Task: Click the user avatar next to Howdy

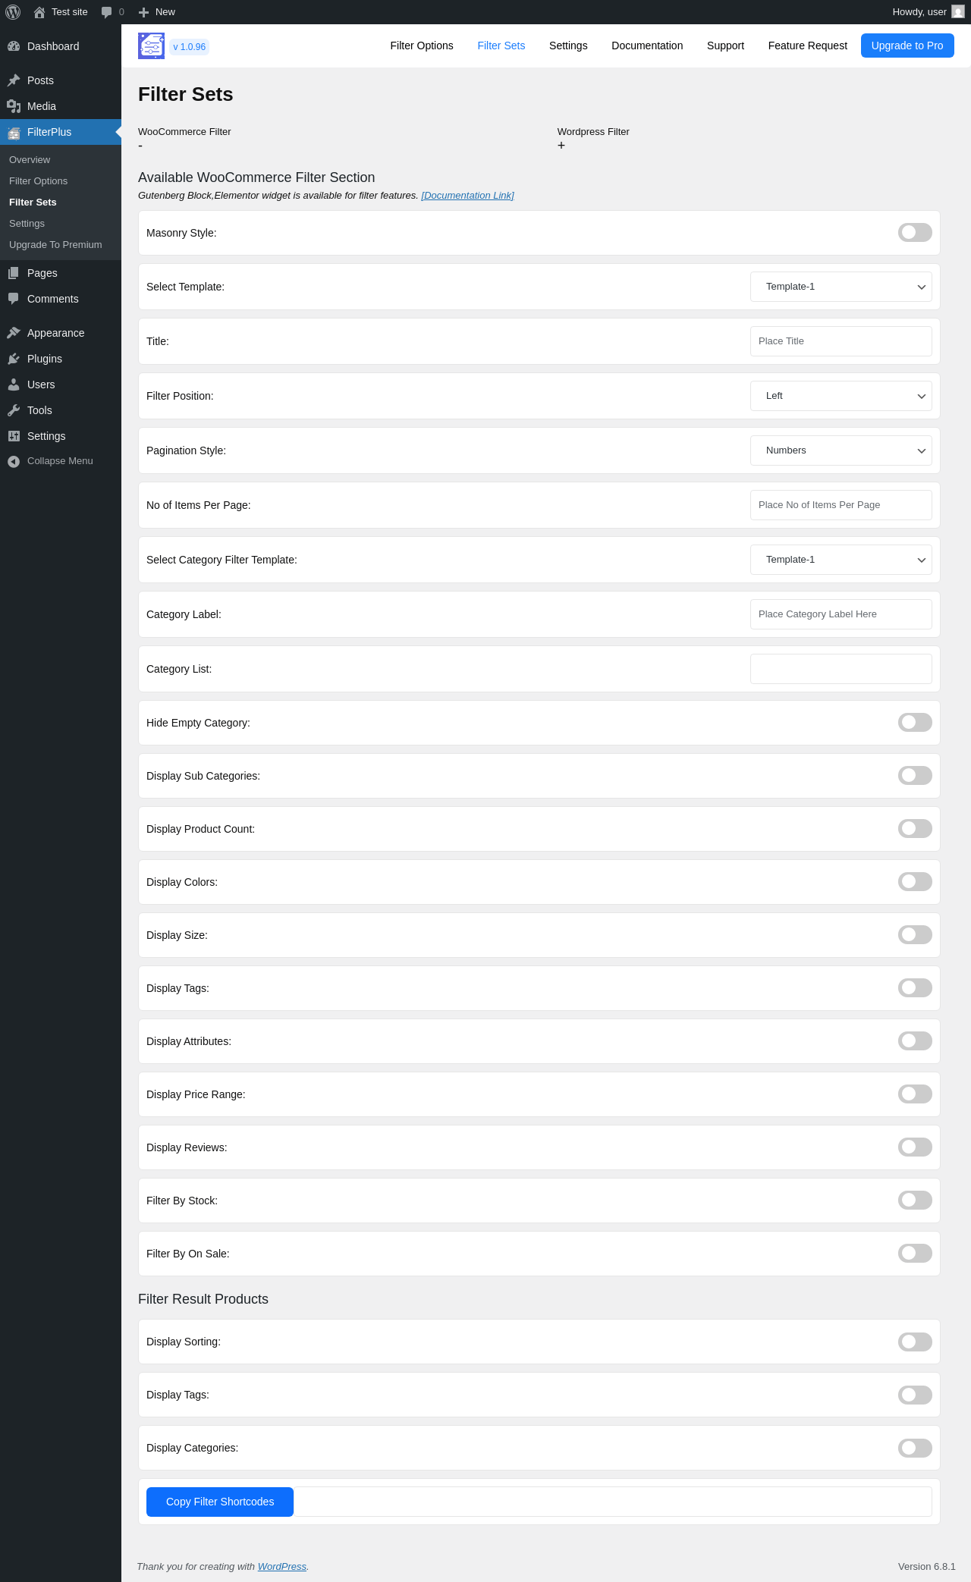Action: pos(958,12)
